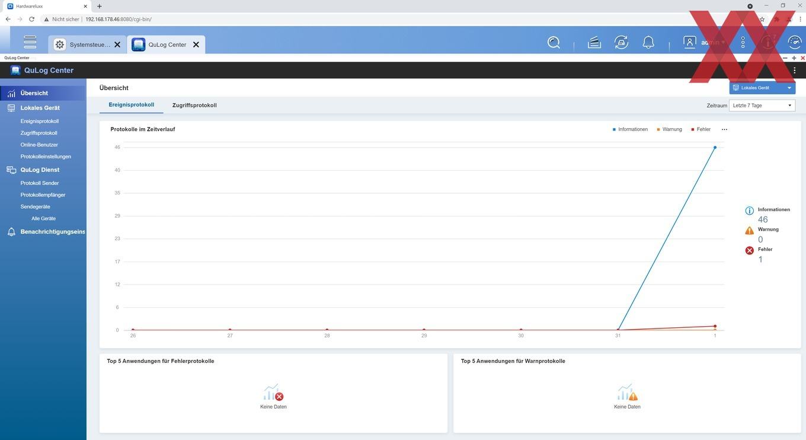Click the notification bell sidebar icon
The height and width of the screenshot is (440, 806).
coord(11,232)
